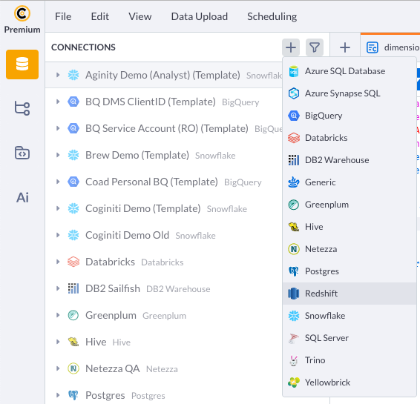This screenshot has height=404, width=420.
Task: Open the Data Upload menu
Action: pos(200,16)
